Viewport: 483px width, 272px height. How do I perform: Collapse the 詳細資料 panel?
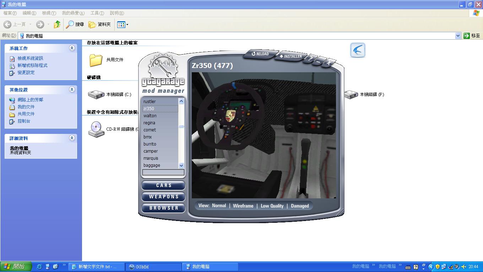click(72, 138)
